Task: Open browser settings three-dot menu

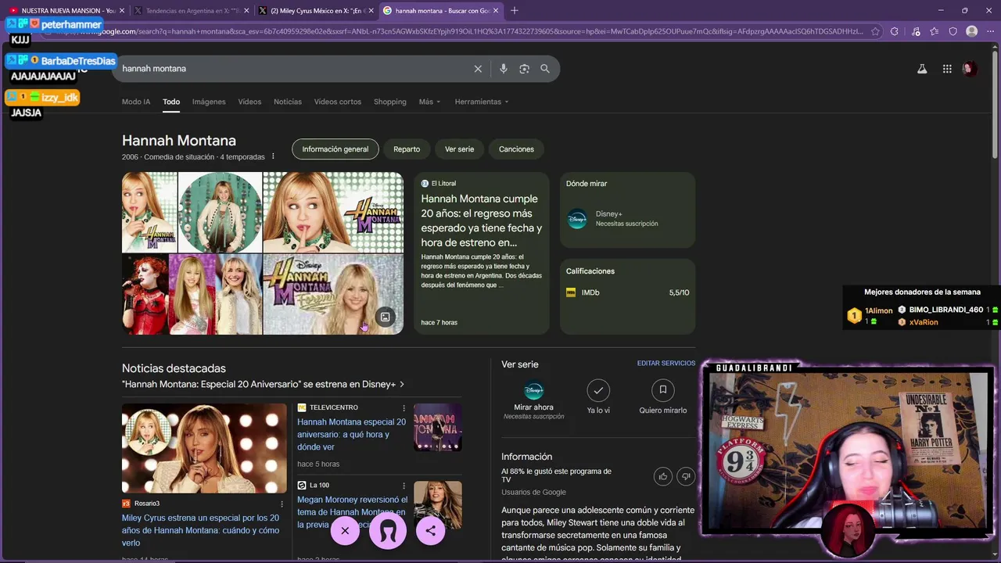Action: [990, 31]
